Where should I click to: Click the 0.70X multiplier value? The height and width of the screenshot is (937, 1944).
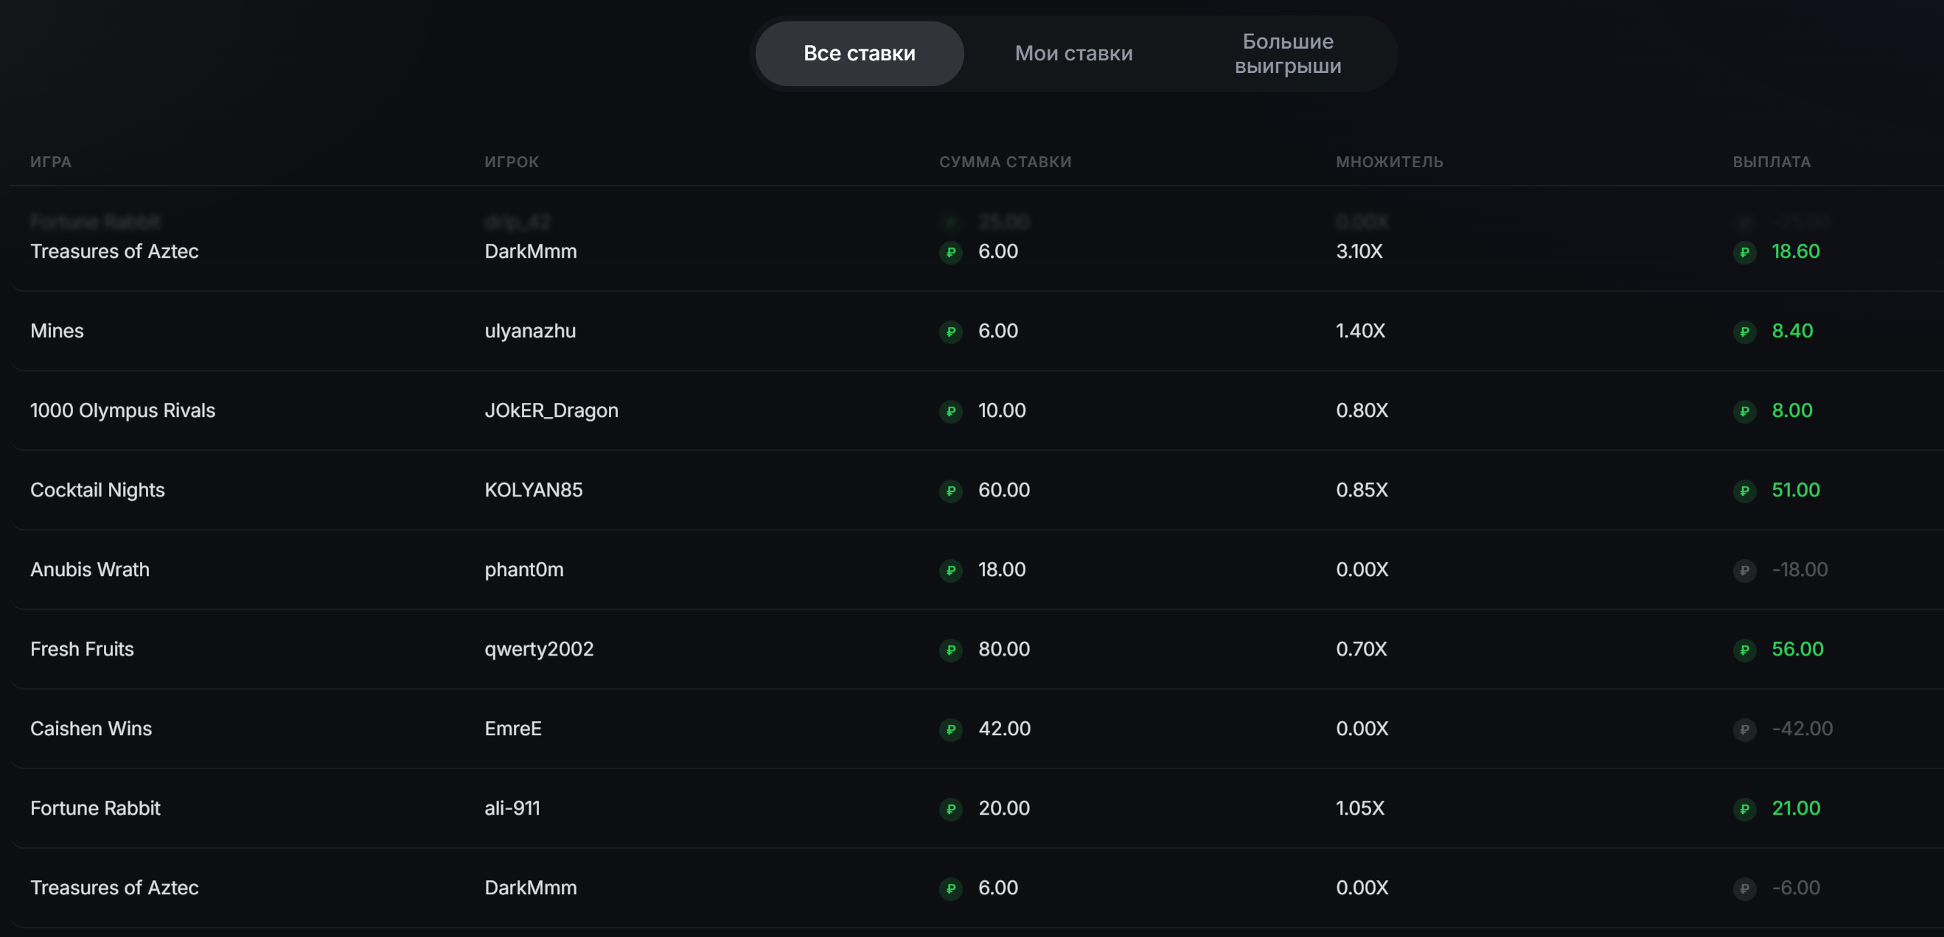point(1361,649)
